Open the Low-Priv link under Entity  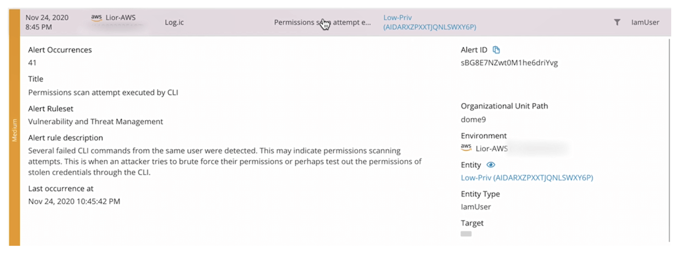pos(527,178)
